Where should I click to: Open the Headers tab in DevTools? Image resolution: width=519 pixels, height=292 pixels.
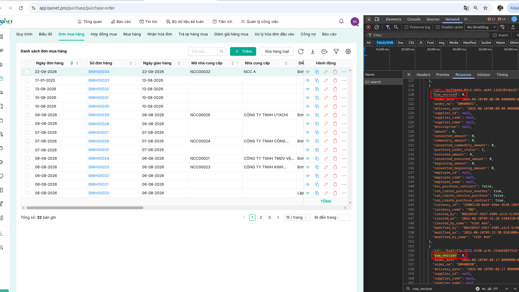click(423, 75)
